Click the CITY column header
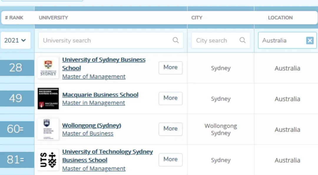 [x=197, y=18]
